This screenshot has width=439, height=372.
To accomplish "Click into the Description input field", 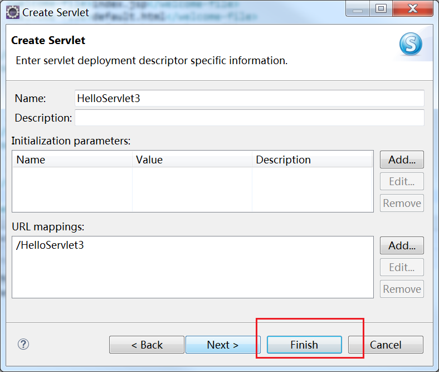I will point(250,118).
